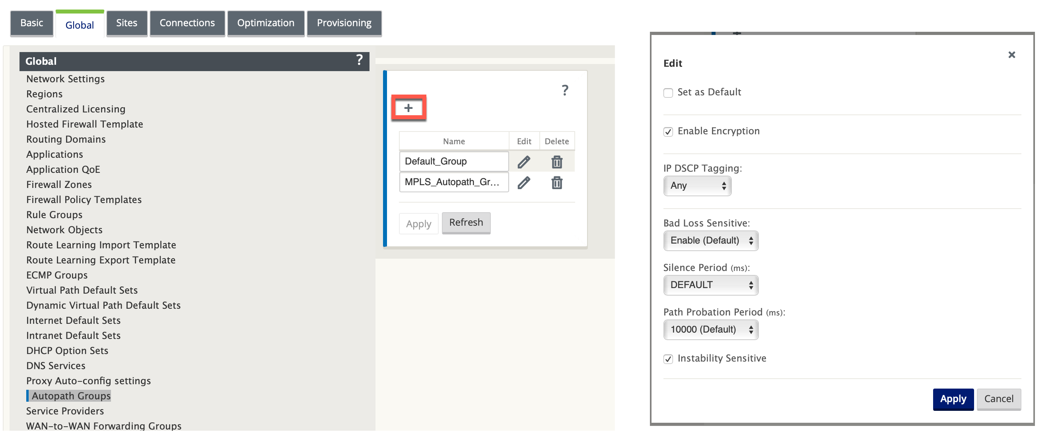The width and height of the screenshot is (1058, 445).
Task: Delete Default_Group with trash icon
Action: coord(556,162)
